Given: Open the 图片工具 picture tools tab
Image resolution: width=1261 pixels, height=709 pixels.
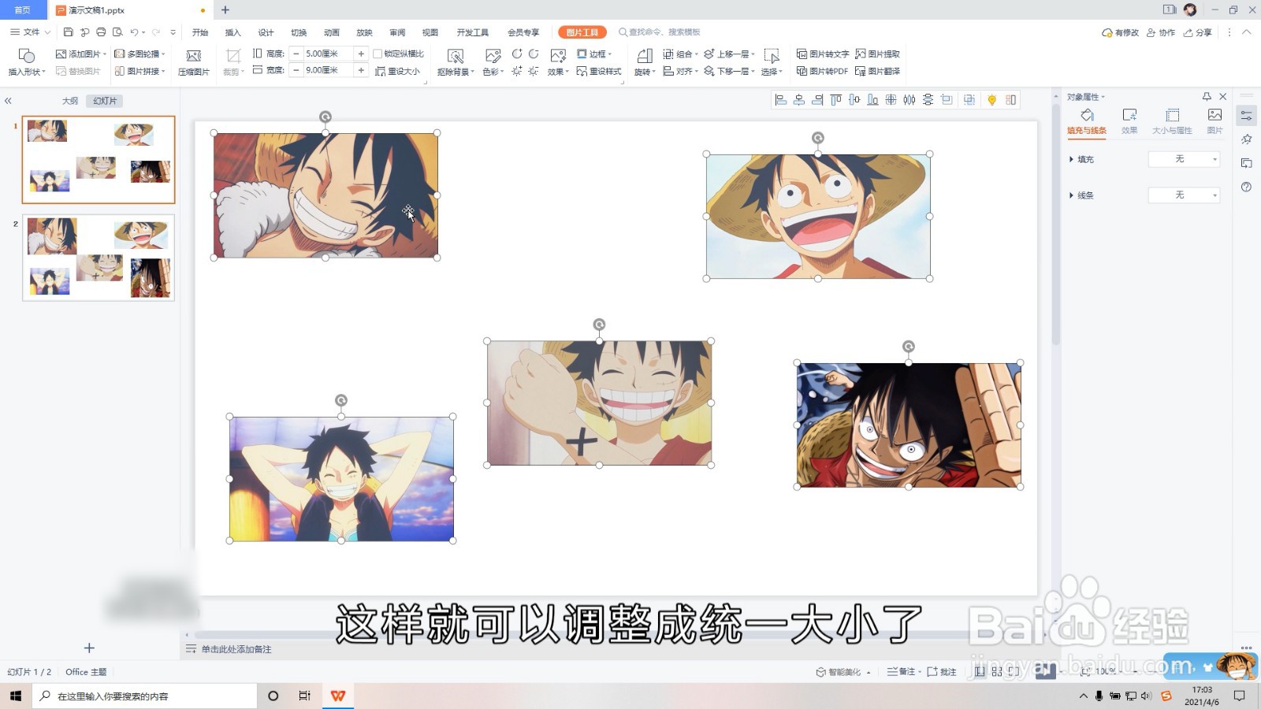Looking at the screenshot, I should (582, 32).
